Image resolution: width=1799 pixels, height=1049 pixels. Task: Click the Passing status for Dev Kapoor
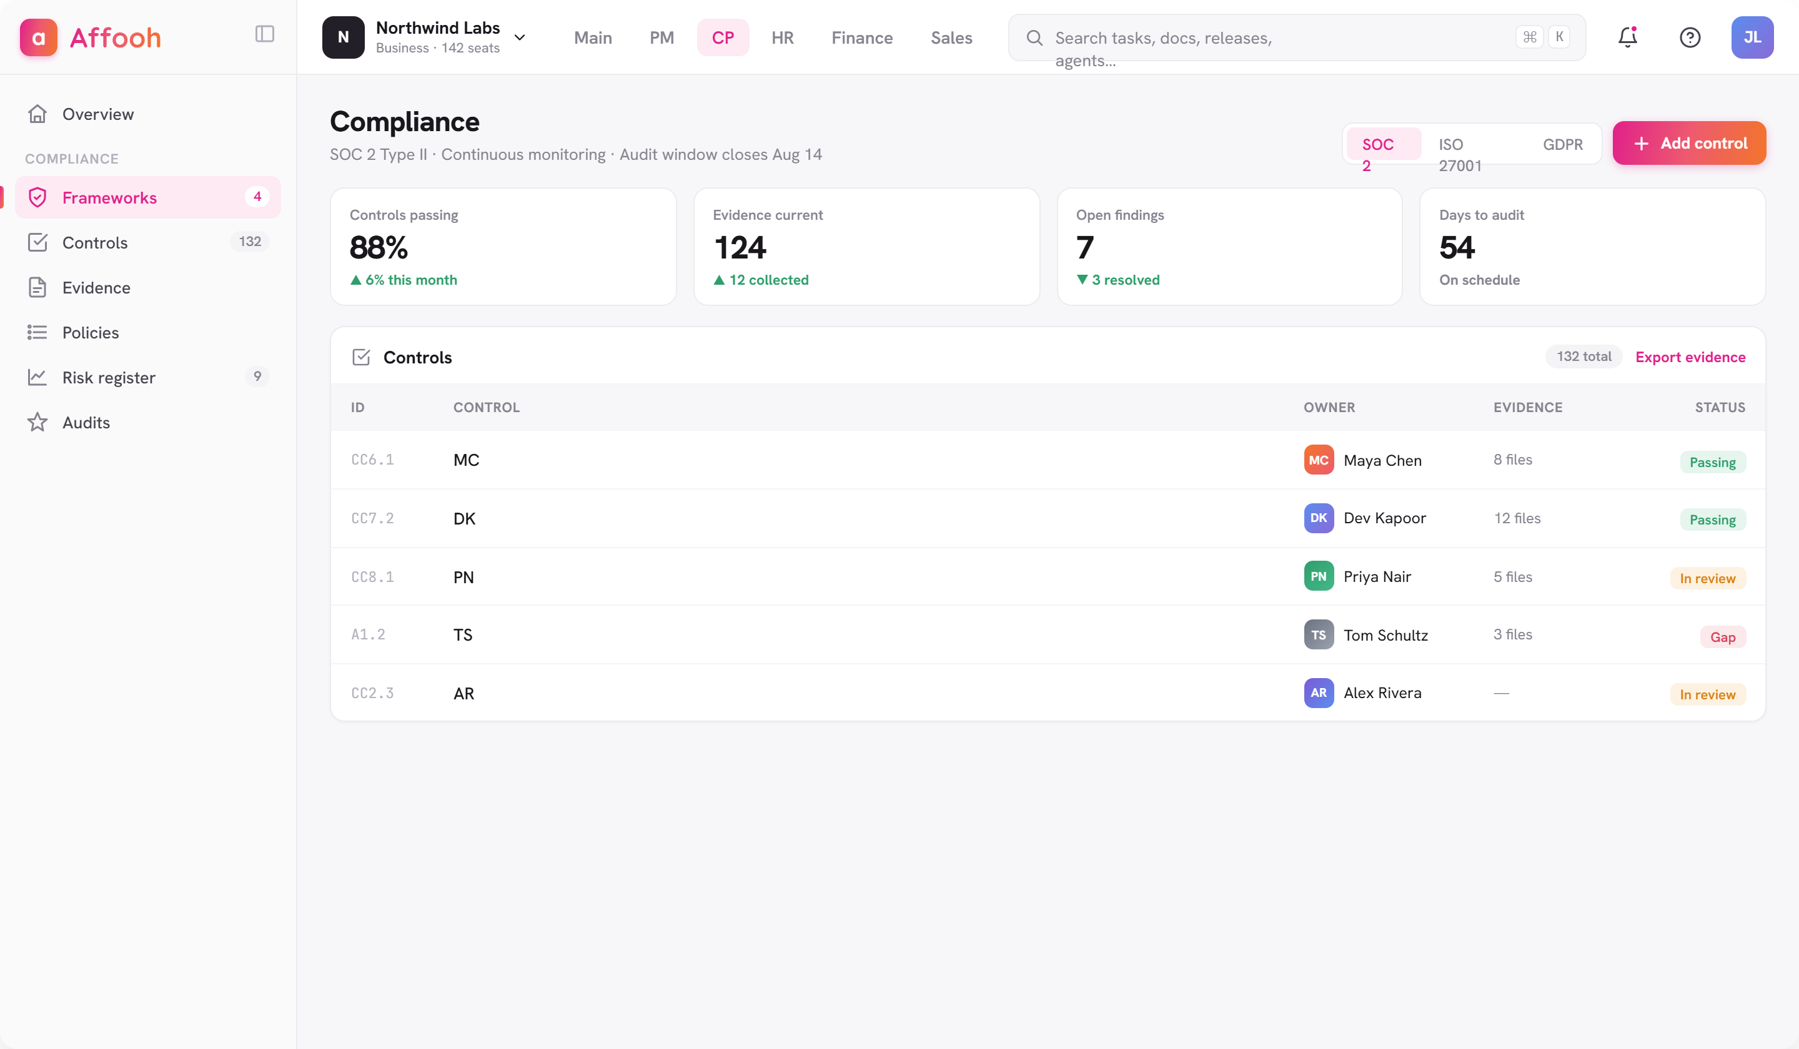1712,520
